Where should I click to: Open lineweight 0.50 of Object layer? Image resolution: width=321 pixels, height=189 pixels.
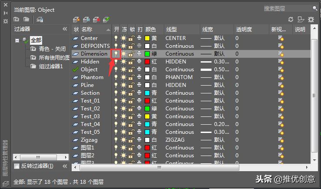215,70
